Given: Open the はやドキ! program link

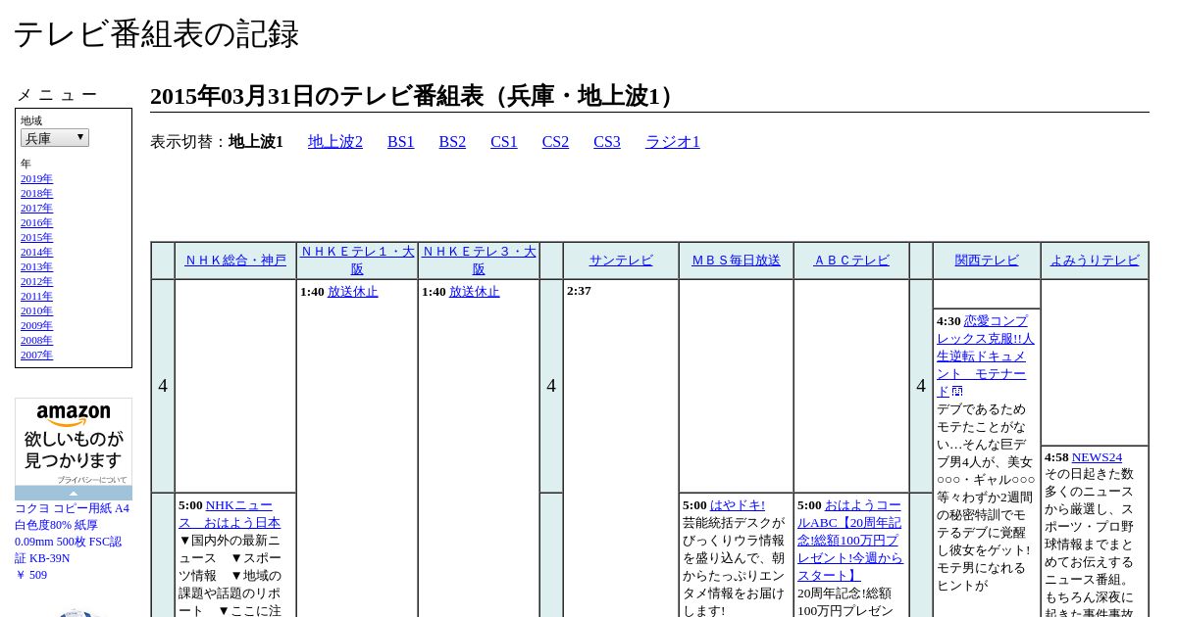Looking at the screenshot, I should [738, 505].
